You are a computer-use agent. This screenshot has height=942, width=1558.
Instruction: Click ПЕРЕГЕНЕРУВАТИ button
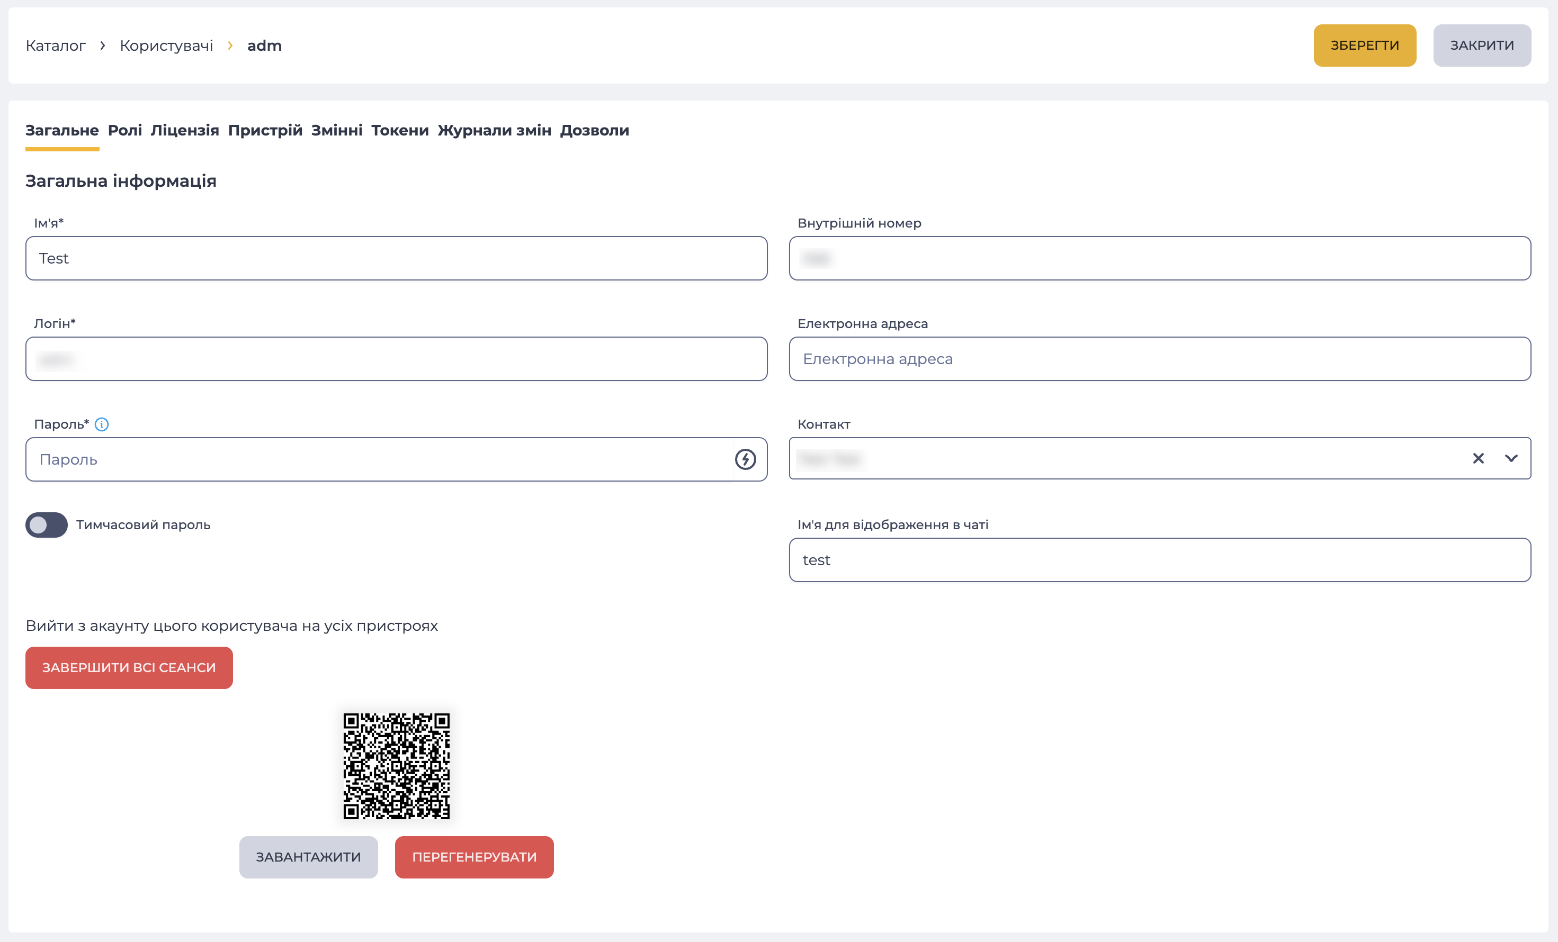(x=474, y=857)
